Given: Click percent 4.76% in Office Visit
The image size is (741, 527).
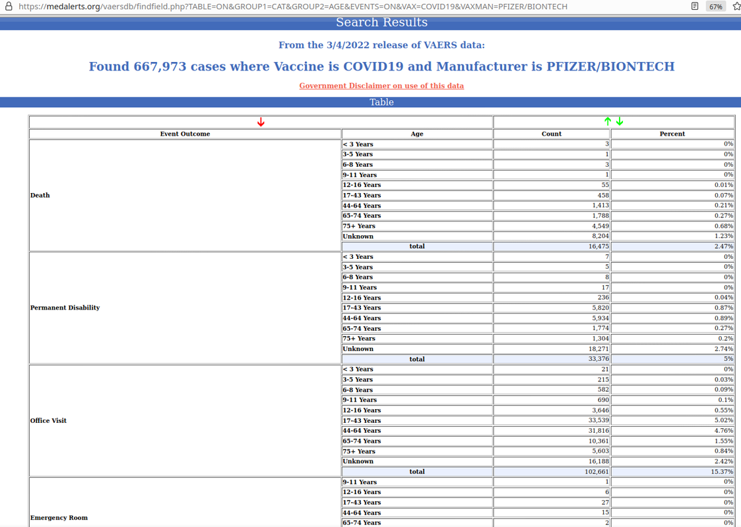Looking at the screenshot, I should 672,431.
